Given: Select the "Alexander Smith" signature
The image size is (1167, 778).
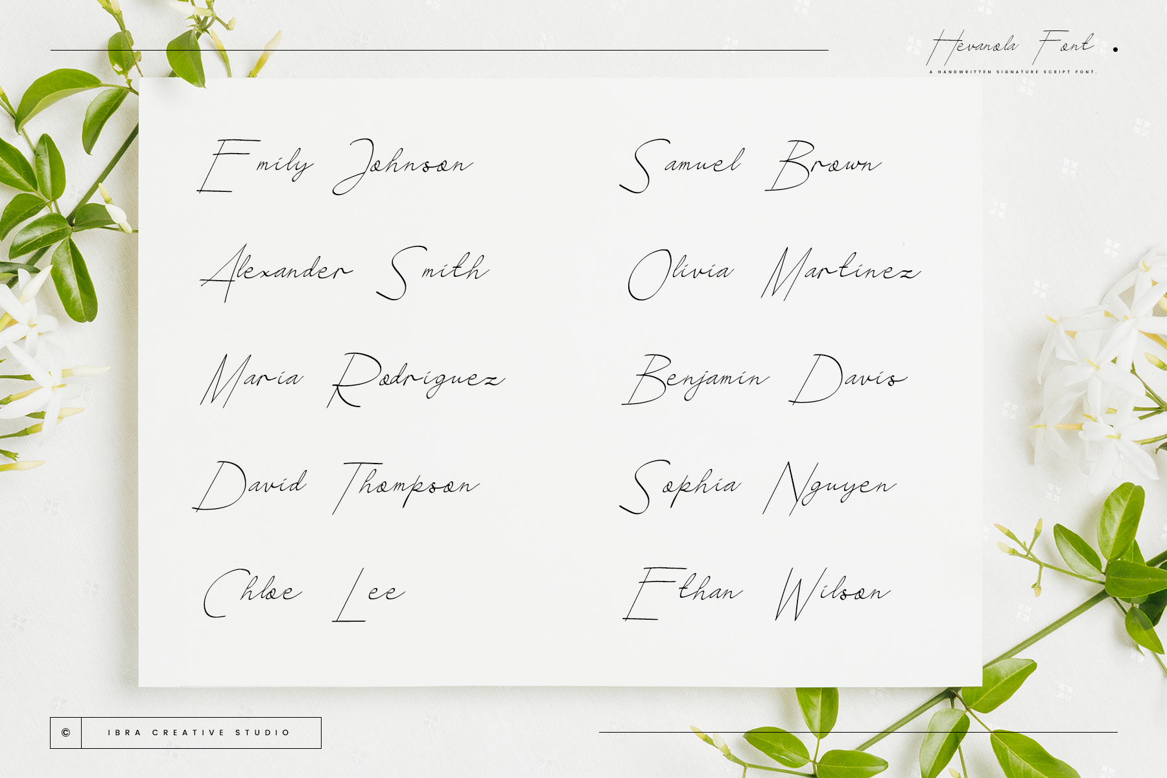Looking at the screenshot, I should point(345,273).
